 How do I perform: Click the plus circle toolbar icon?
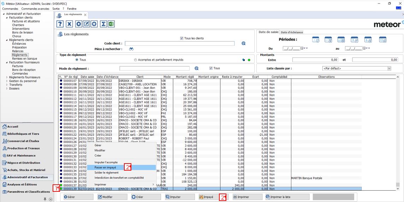pos(94,24)
